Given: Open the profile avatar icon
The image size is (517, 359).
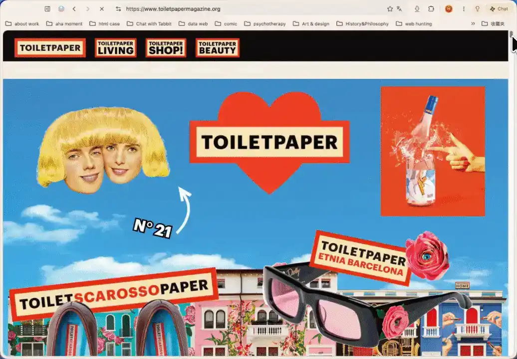Looking at the screenshot, I should [x=449, y=9].
